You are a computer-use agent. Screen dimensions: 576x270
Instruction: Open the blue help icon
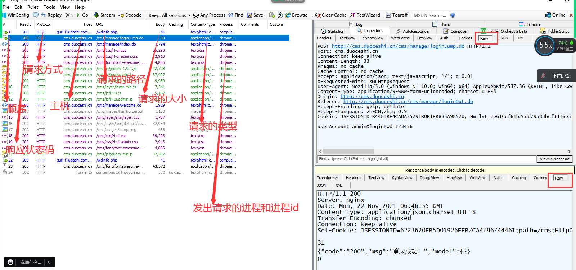pyautogui.click(x=453, y=15)
